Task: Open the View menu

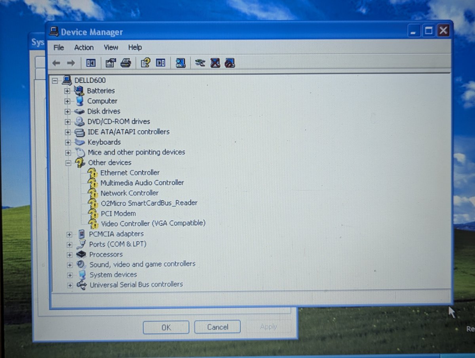Action: click(111, 48)
